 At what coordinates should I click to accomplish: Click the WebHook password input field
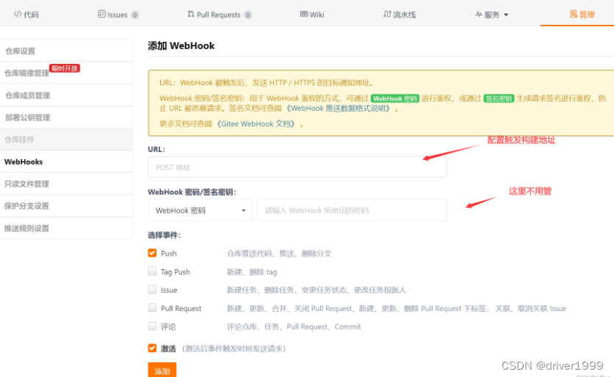coord(352,210)
